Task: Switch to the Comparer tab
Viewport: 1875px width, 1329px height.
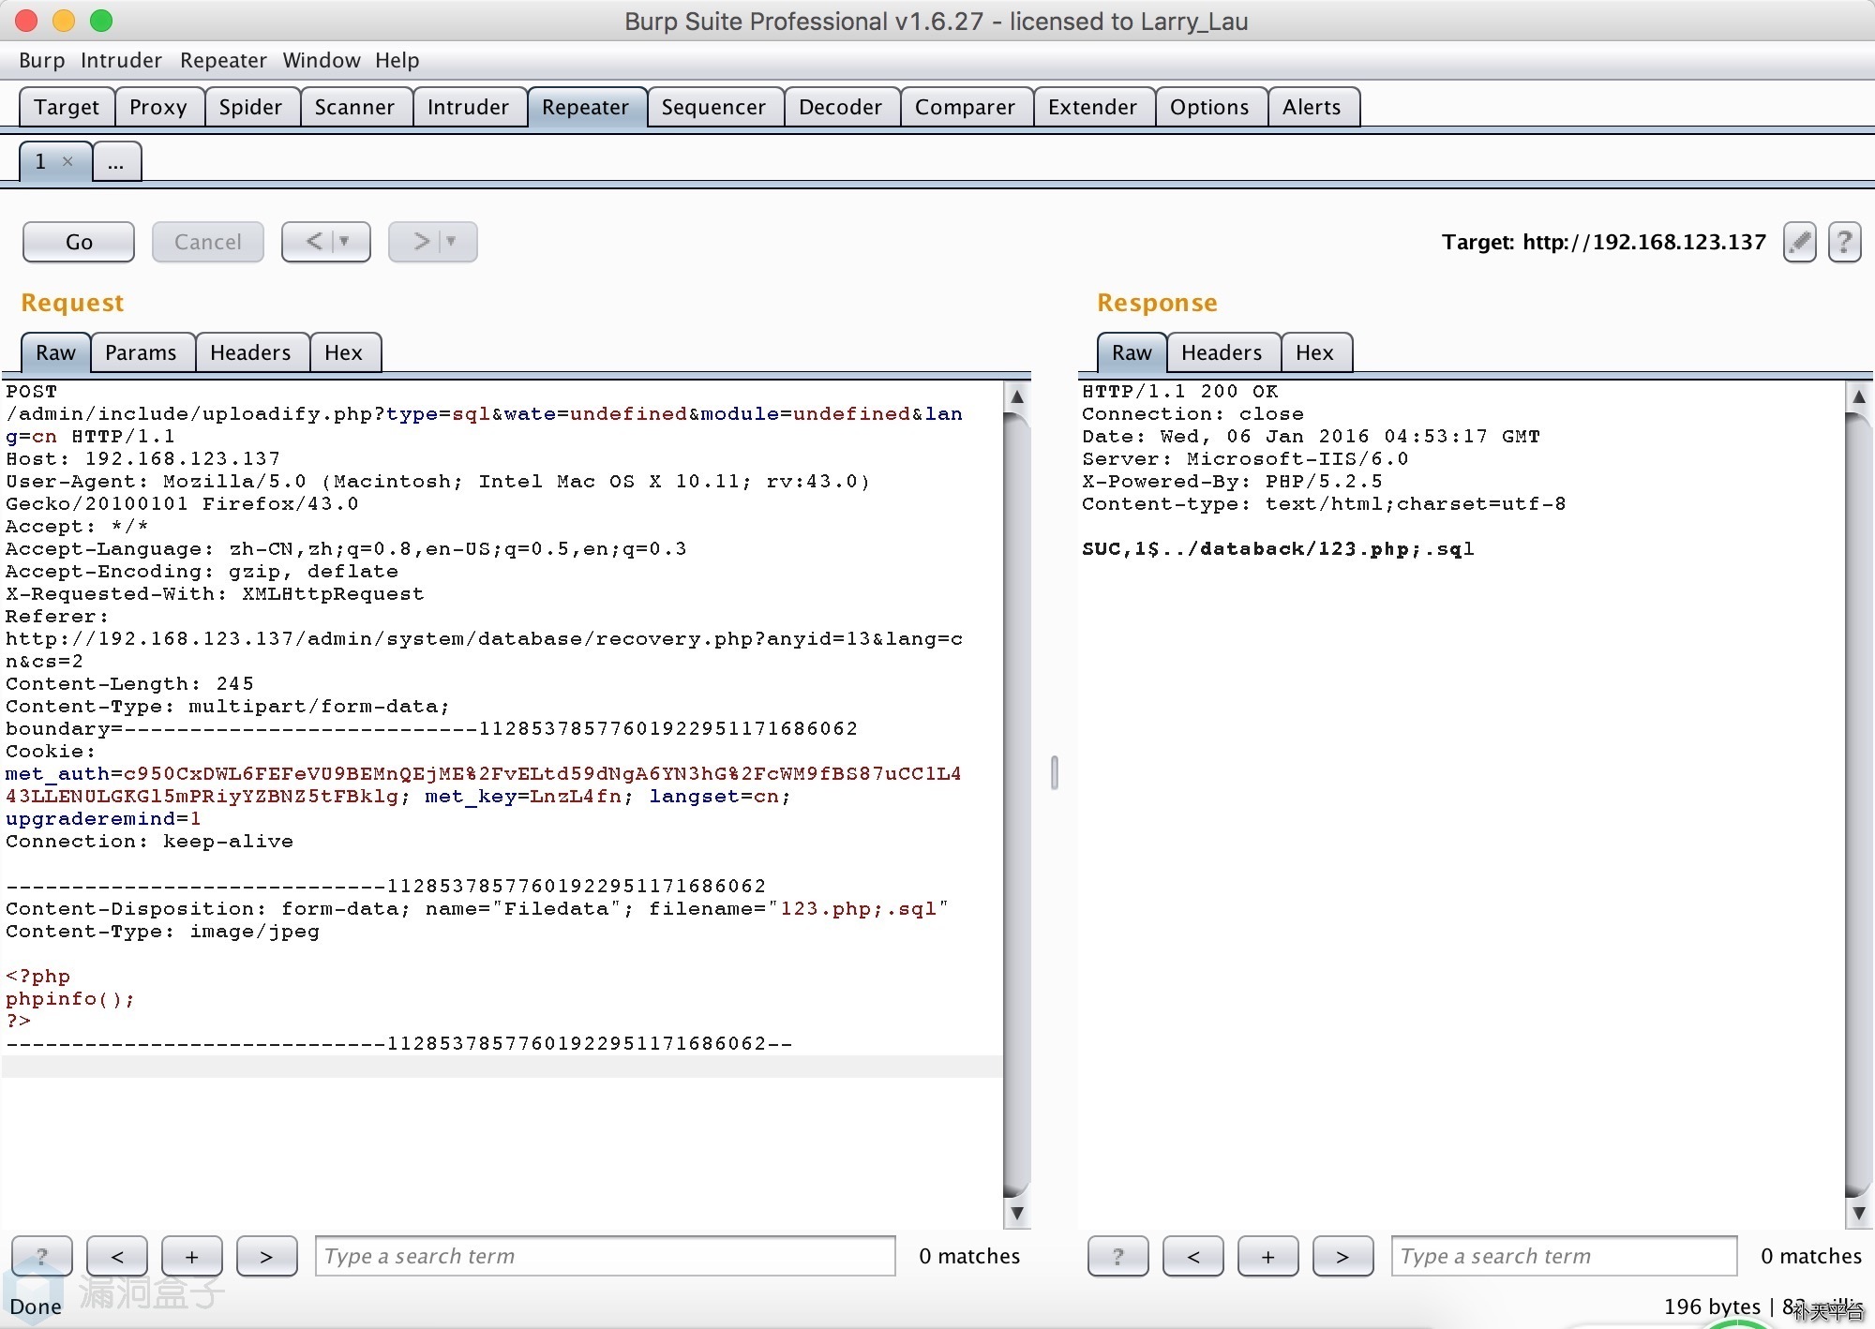Action: click(x=966, y=107)
